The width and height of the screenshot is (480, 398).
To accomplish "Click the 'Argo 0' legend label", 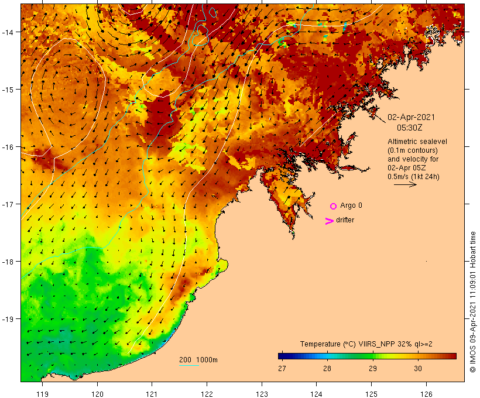I will pos(351,205).
